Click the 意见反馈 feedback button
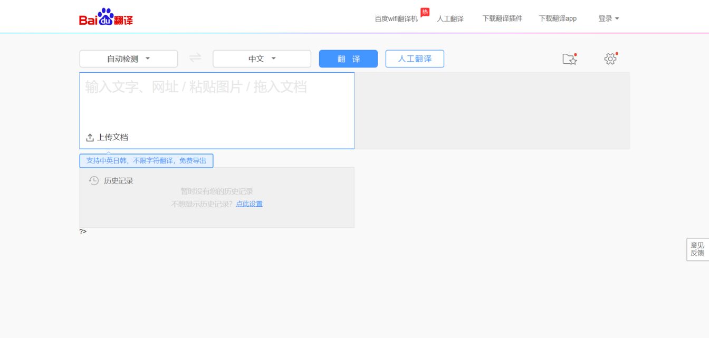Screen dimensions: 709x338 pos(697,249)
